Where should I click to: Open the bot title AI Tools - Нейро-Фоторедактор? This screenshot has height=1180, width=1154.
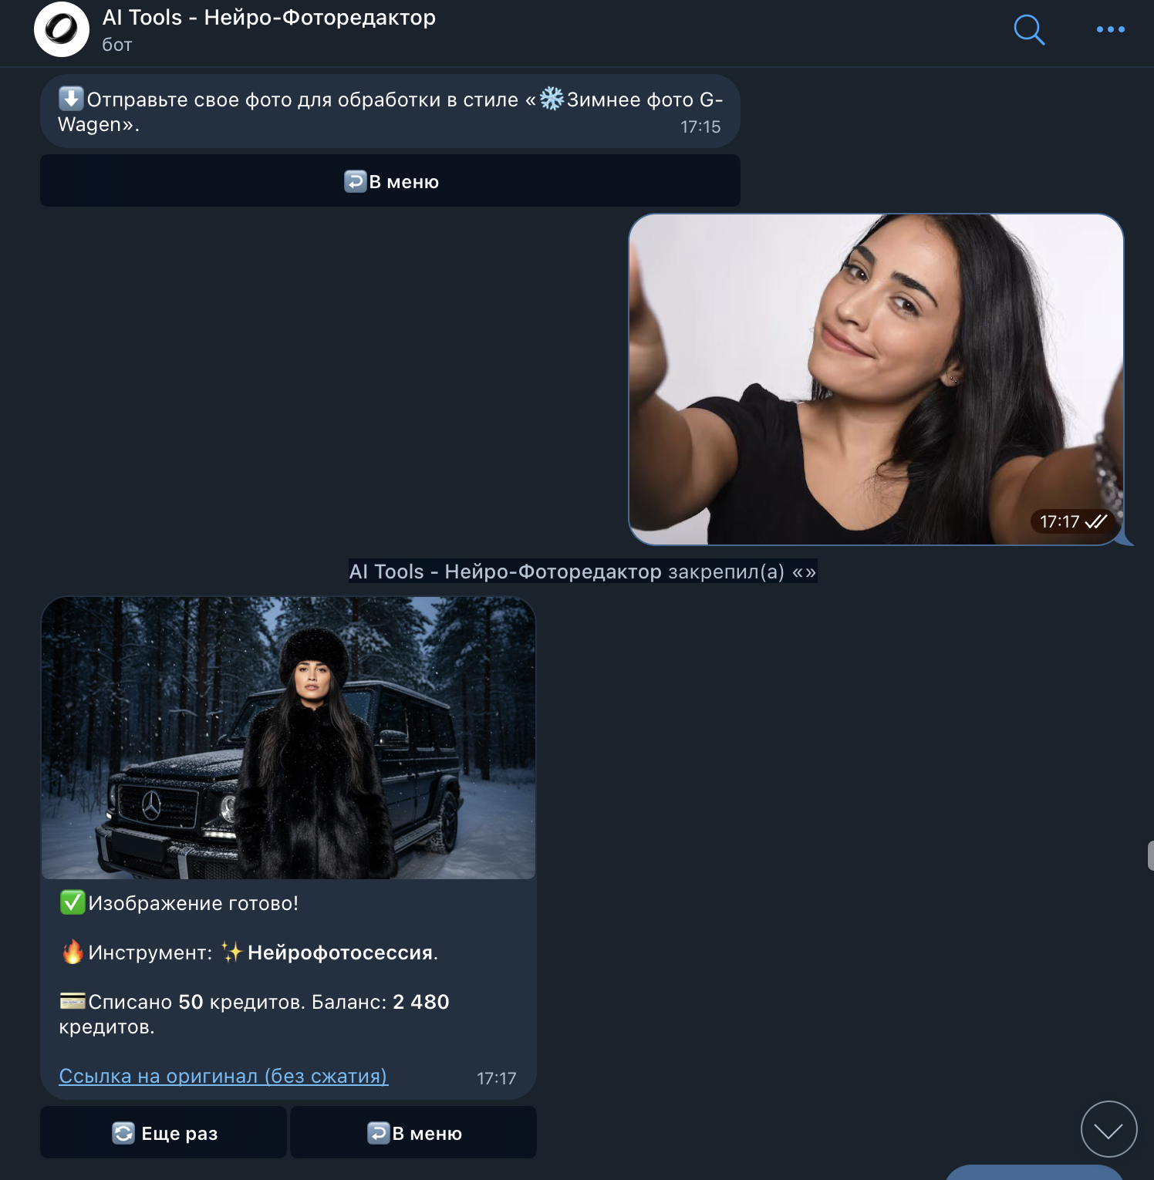(x=268, y=18)
